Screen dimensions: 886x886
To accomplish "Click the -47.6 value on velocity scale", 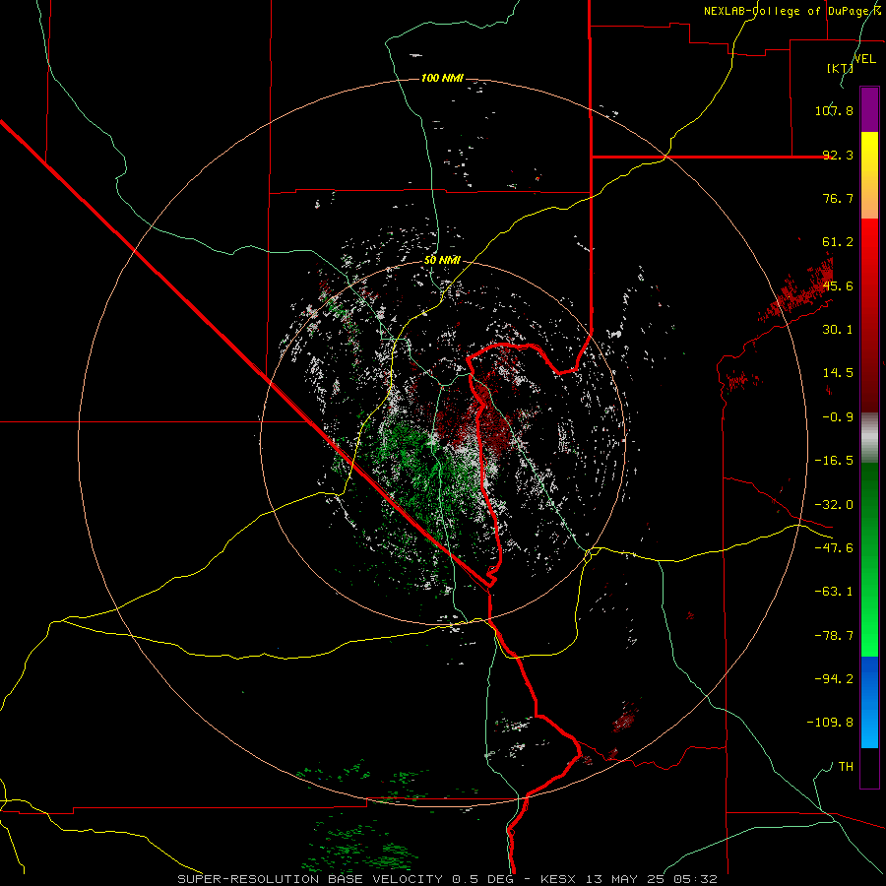I will (x=834, y=548).
